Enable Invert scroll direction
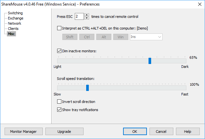The height and width of the screenshot is (139, 205). [x=59, y=102]
